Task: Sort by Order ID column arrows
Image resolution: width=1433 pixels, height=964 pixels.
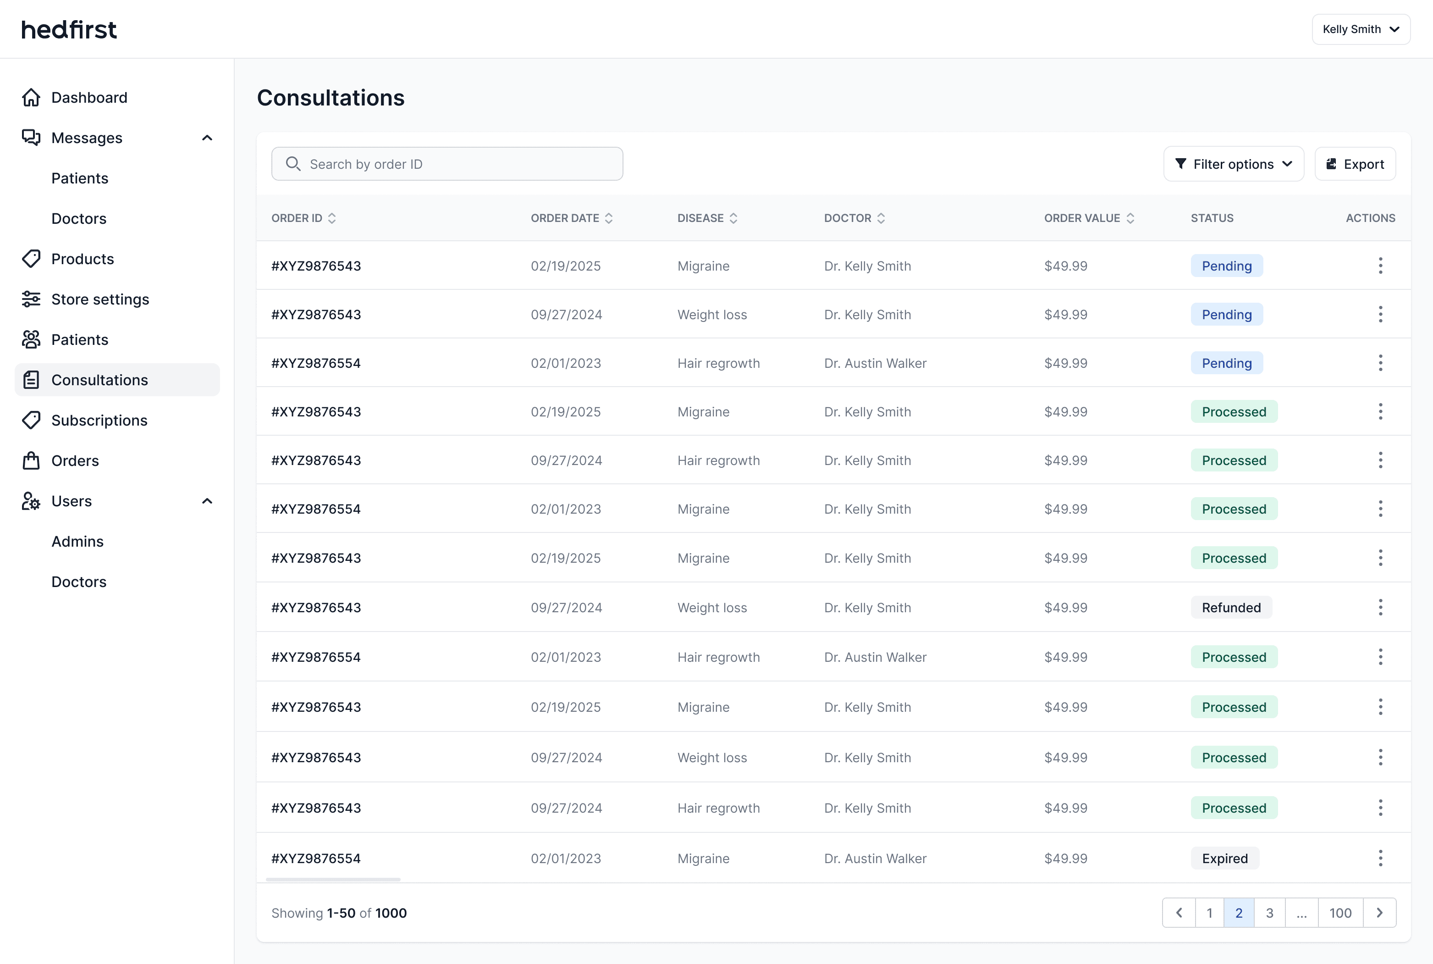Action: coord(332,218)
